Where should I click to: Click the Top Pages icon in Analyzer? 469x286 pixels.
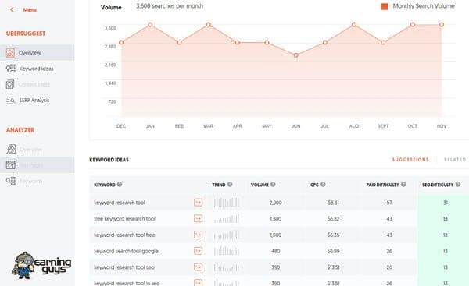11,165
